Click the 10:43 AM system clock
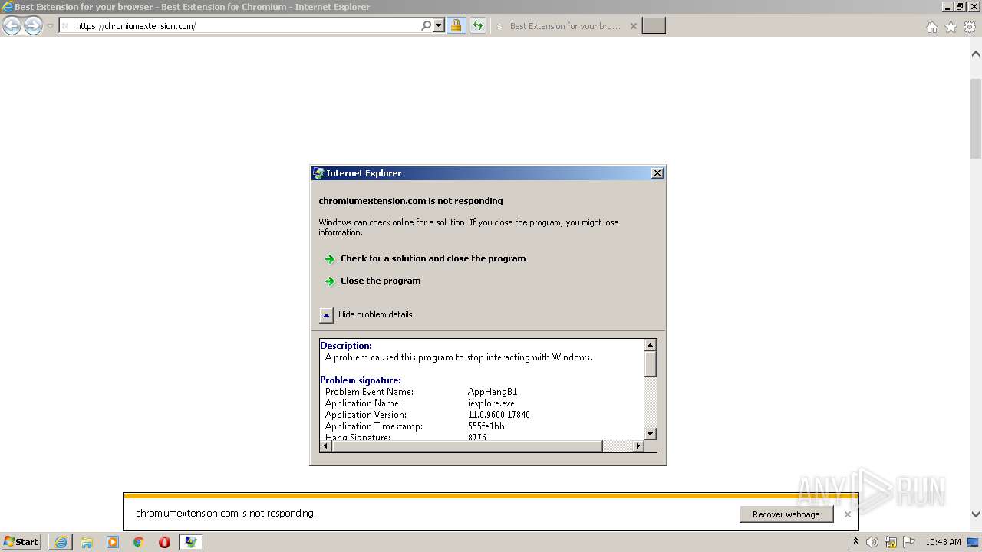 [943, 542]
